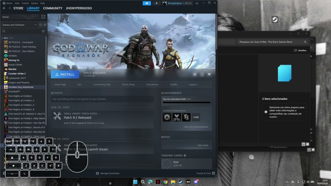
Task: Open File Explorer from the taskbar
Action: tap(173, 182)
